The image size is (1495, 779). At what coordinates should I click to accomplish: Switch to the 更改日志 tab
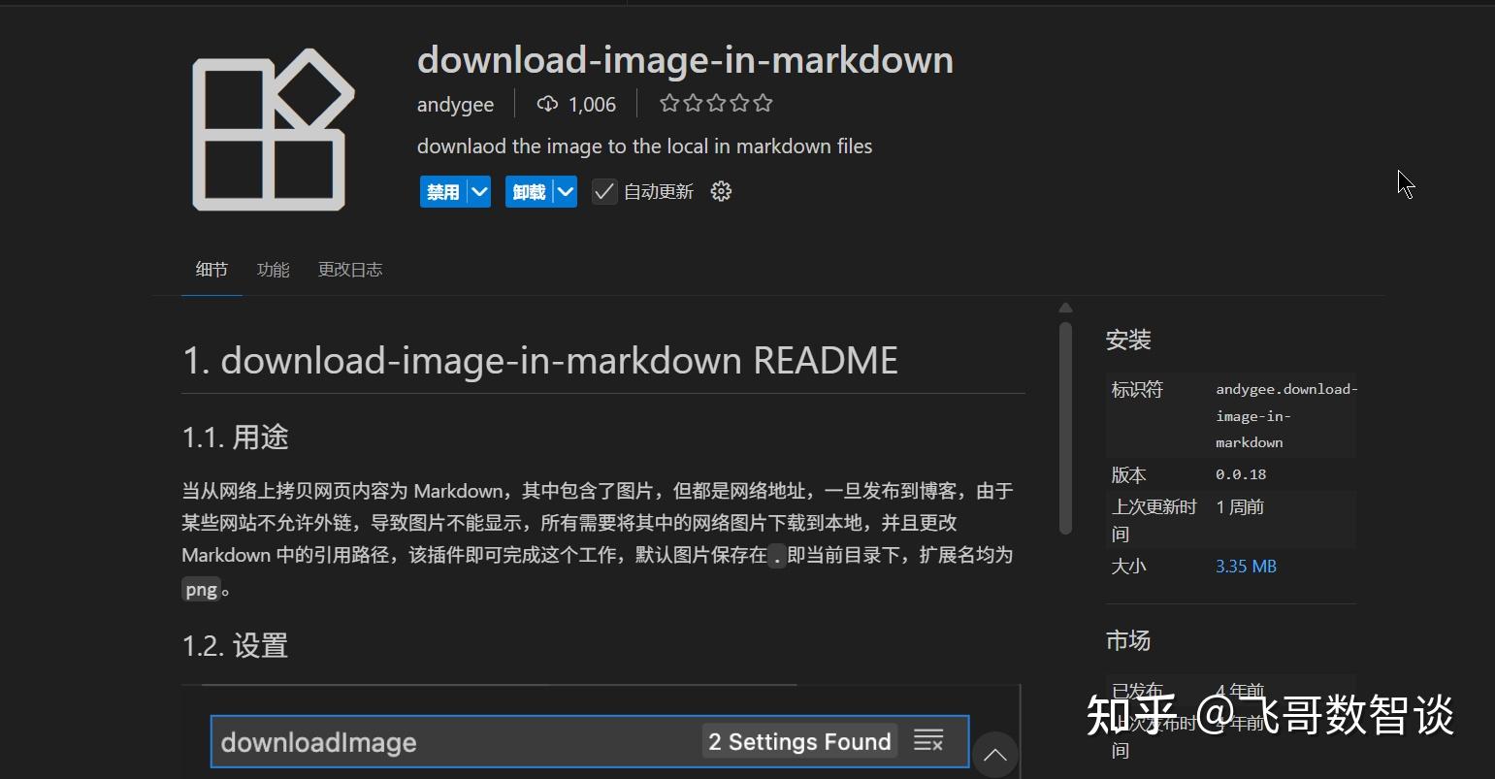click(x=350, y=270)
